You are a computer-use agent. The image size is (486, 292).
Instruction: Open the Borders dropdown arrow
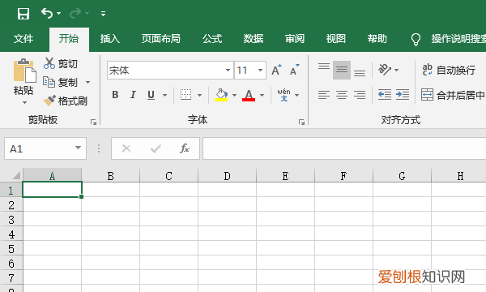pyautogui.click(x=199, y=95)
